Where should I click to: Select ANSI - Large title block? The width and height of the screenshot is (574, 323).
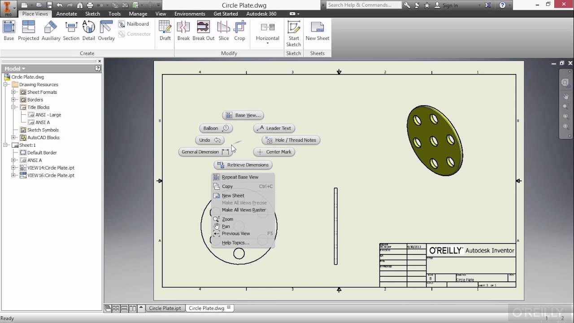48,115
